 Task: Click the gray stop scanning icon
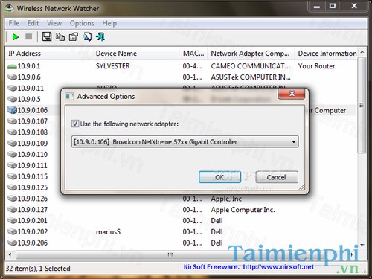pos(29,36)
